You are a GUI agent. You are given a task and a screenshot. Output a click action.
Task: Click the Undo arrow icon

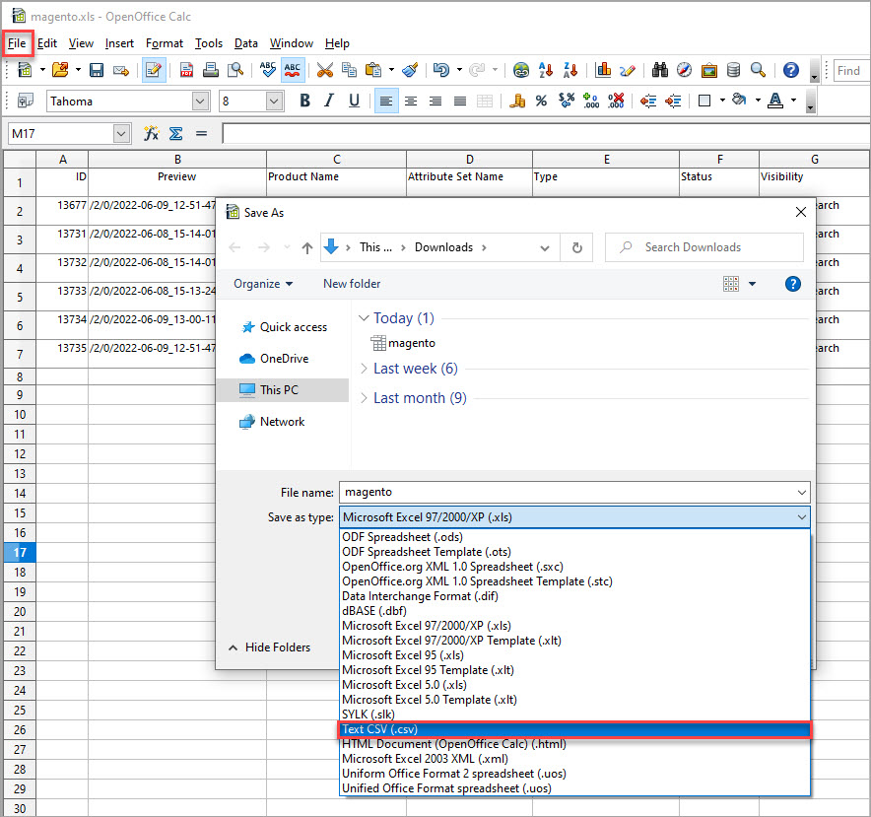(x=441, y=70)
